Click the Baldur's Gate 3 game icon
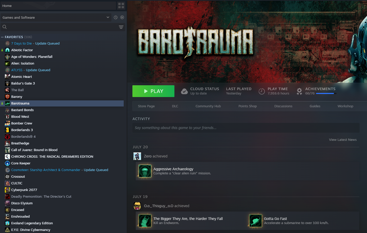Viewport: 367px width, 233px height. [7, 83]
